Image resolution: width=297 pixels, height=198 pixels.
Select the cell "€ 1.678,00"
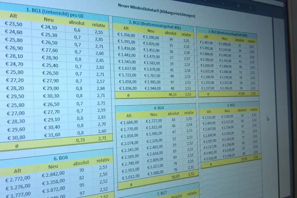click(x=152, y=69)
